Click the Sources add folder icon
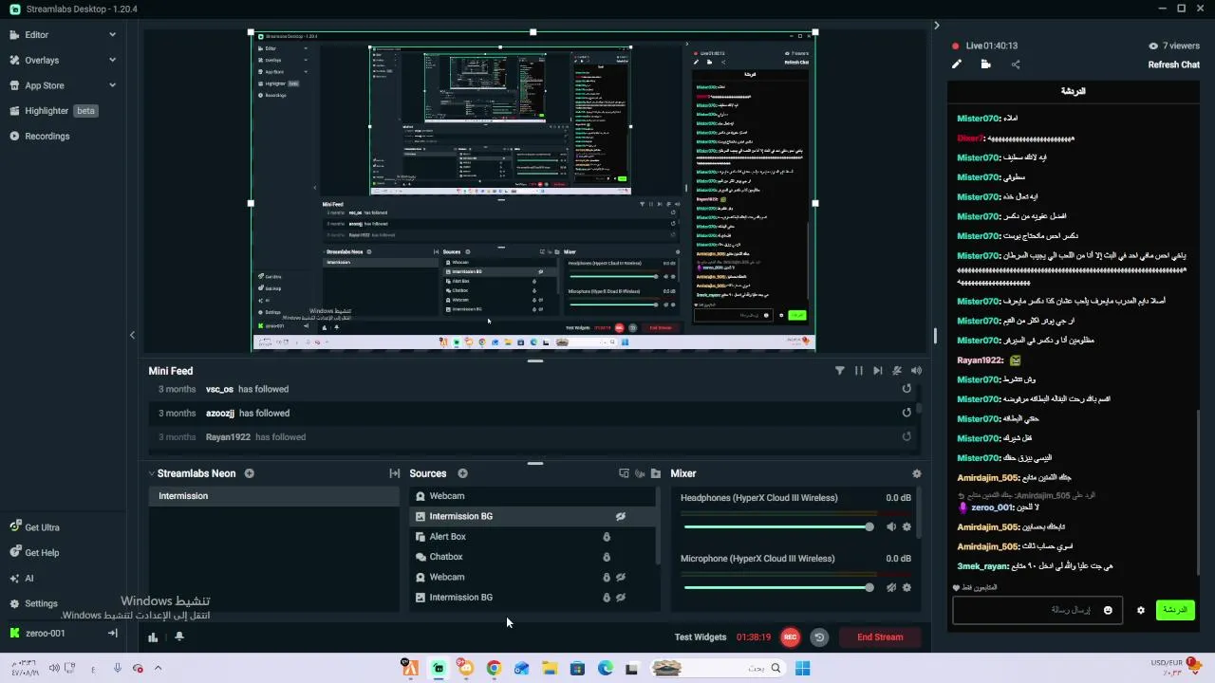This screenshot has height=683, width=1215. point(655,473)
